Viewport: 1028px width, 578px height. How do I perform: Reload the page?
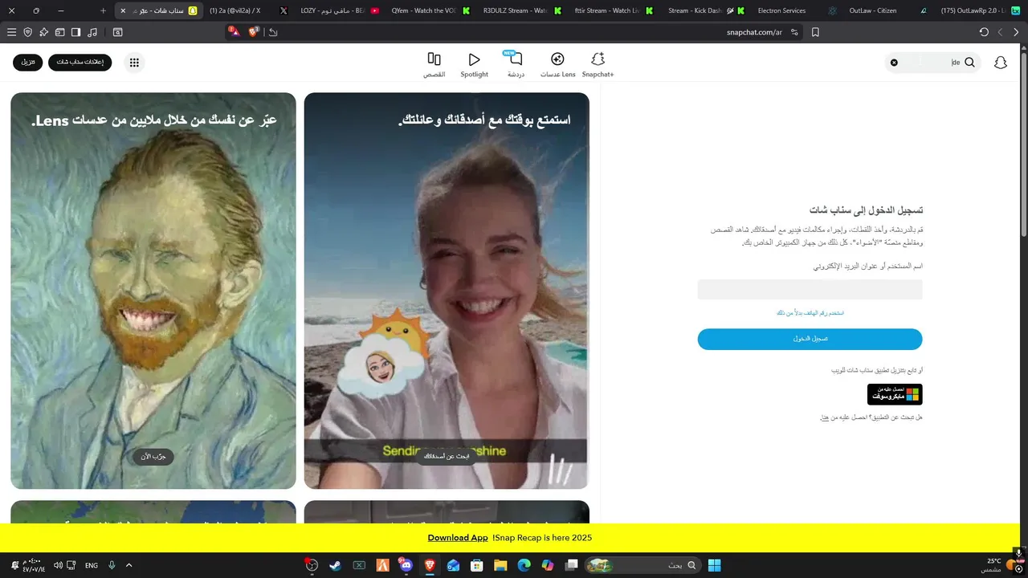click(984, 32)
